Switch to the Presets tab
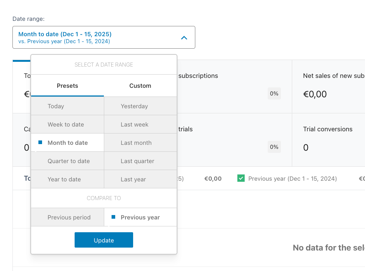The image size is (365, 271). coord(67,86)
